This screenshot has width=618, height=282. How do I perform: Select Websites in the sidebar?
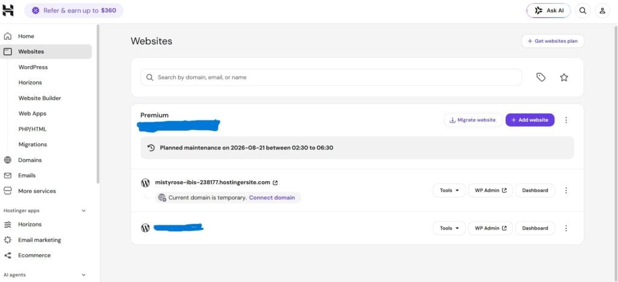[x=46, y=52]
